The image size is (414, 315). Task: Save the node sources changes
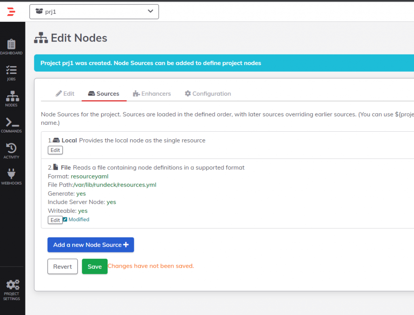click(95, 267)
